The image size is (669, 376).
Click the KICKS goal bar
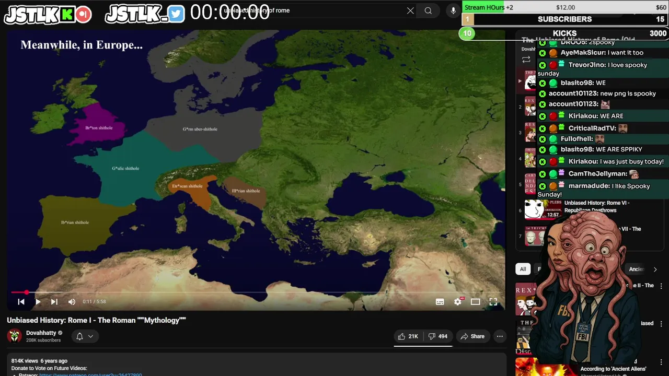tap(565, 33)
